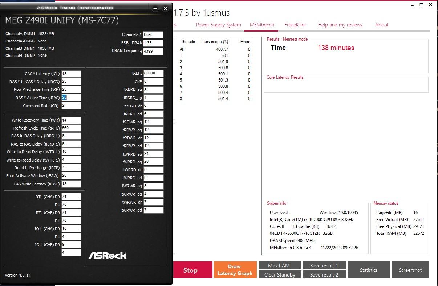Screen dimensions: 438x286
Task: Switch to the MEMbench tab
Action: coord(262,25)
